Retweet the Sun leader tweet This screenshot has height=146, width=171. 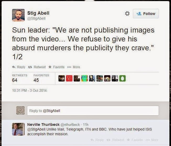click(37, 67)
